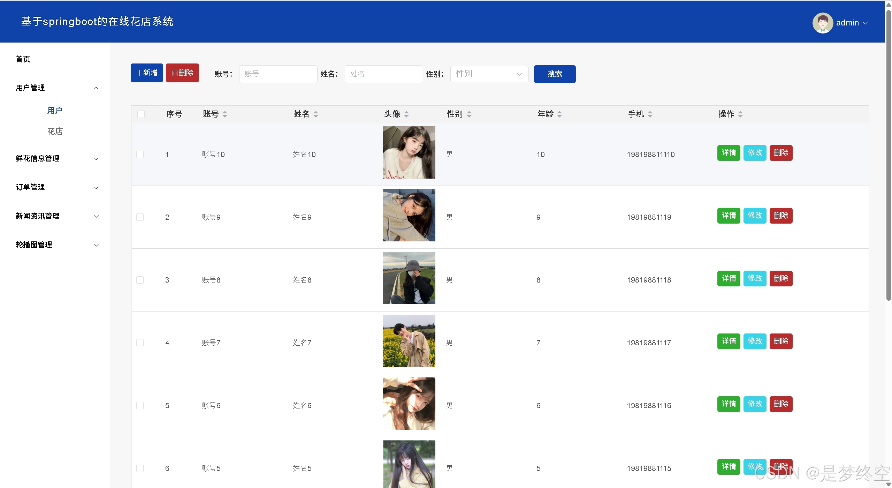Viewport: 892px width, 488px height.
Task: Click the admin avatar icon
Action: click(822, 23)
